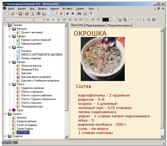Click the decrease indent icon
Viewport: 167px width, 146px height.
coord(93,20)
